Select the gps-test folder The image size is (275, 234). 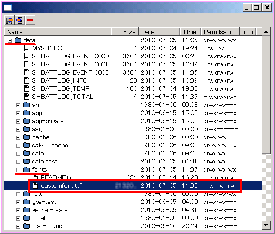coord(44,202)
